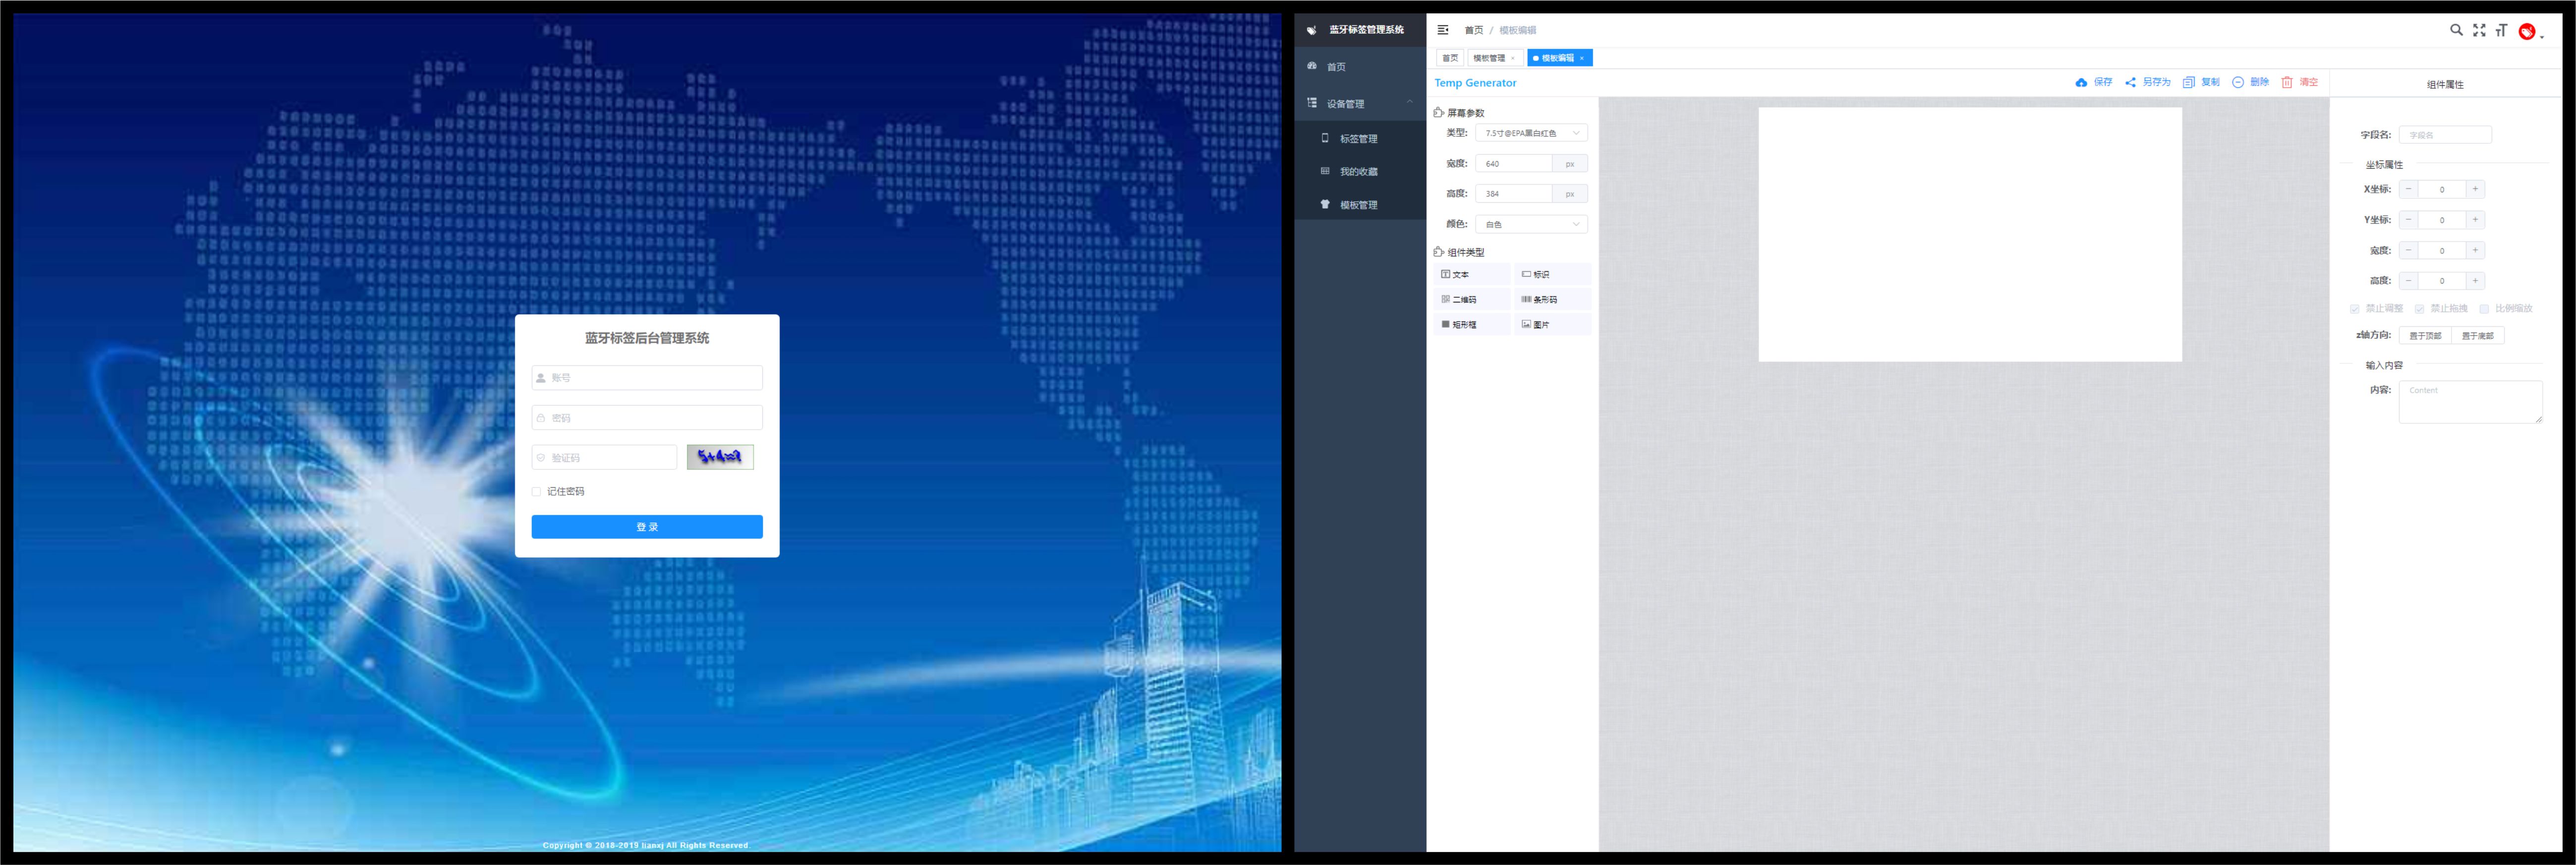Add a 图片 image component
The width and height of the screenshot is (2576, 865).
click(1552, 324)
